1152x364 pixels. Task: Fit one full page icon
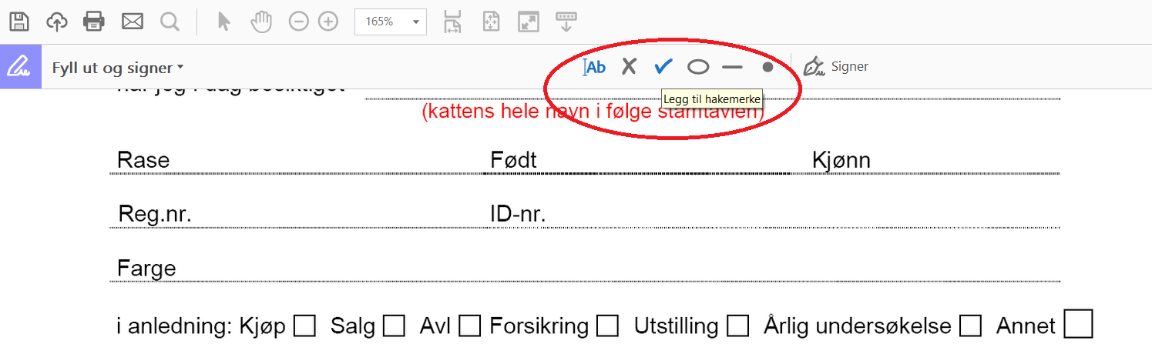coord(491,22)
